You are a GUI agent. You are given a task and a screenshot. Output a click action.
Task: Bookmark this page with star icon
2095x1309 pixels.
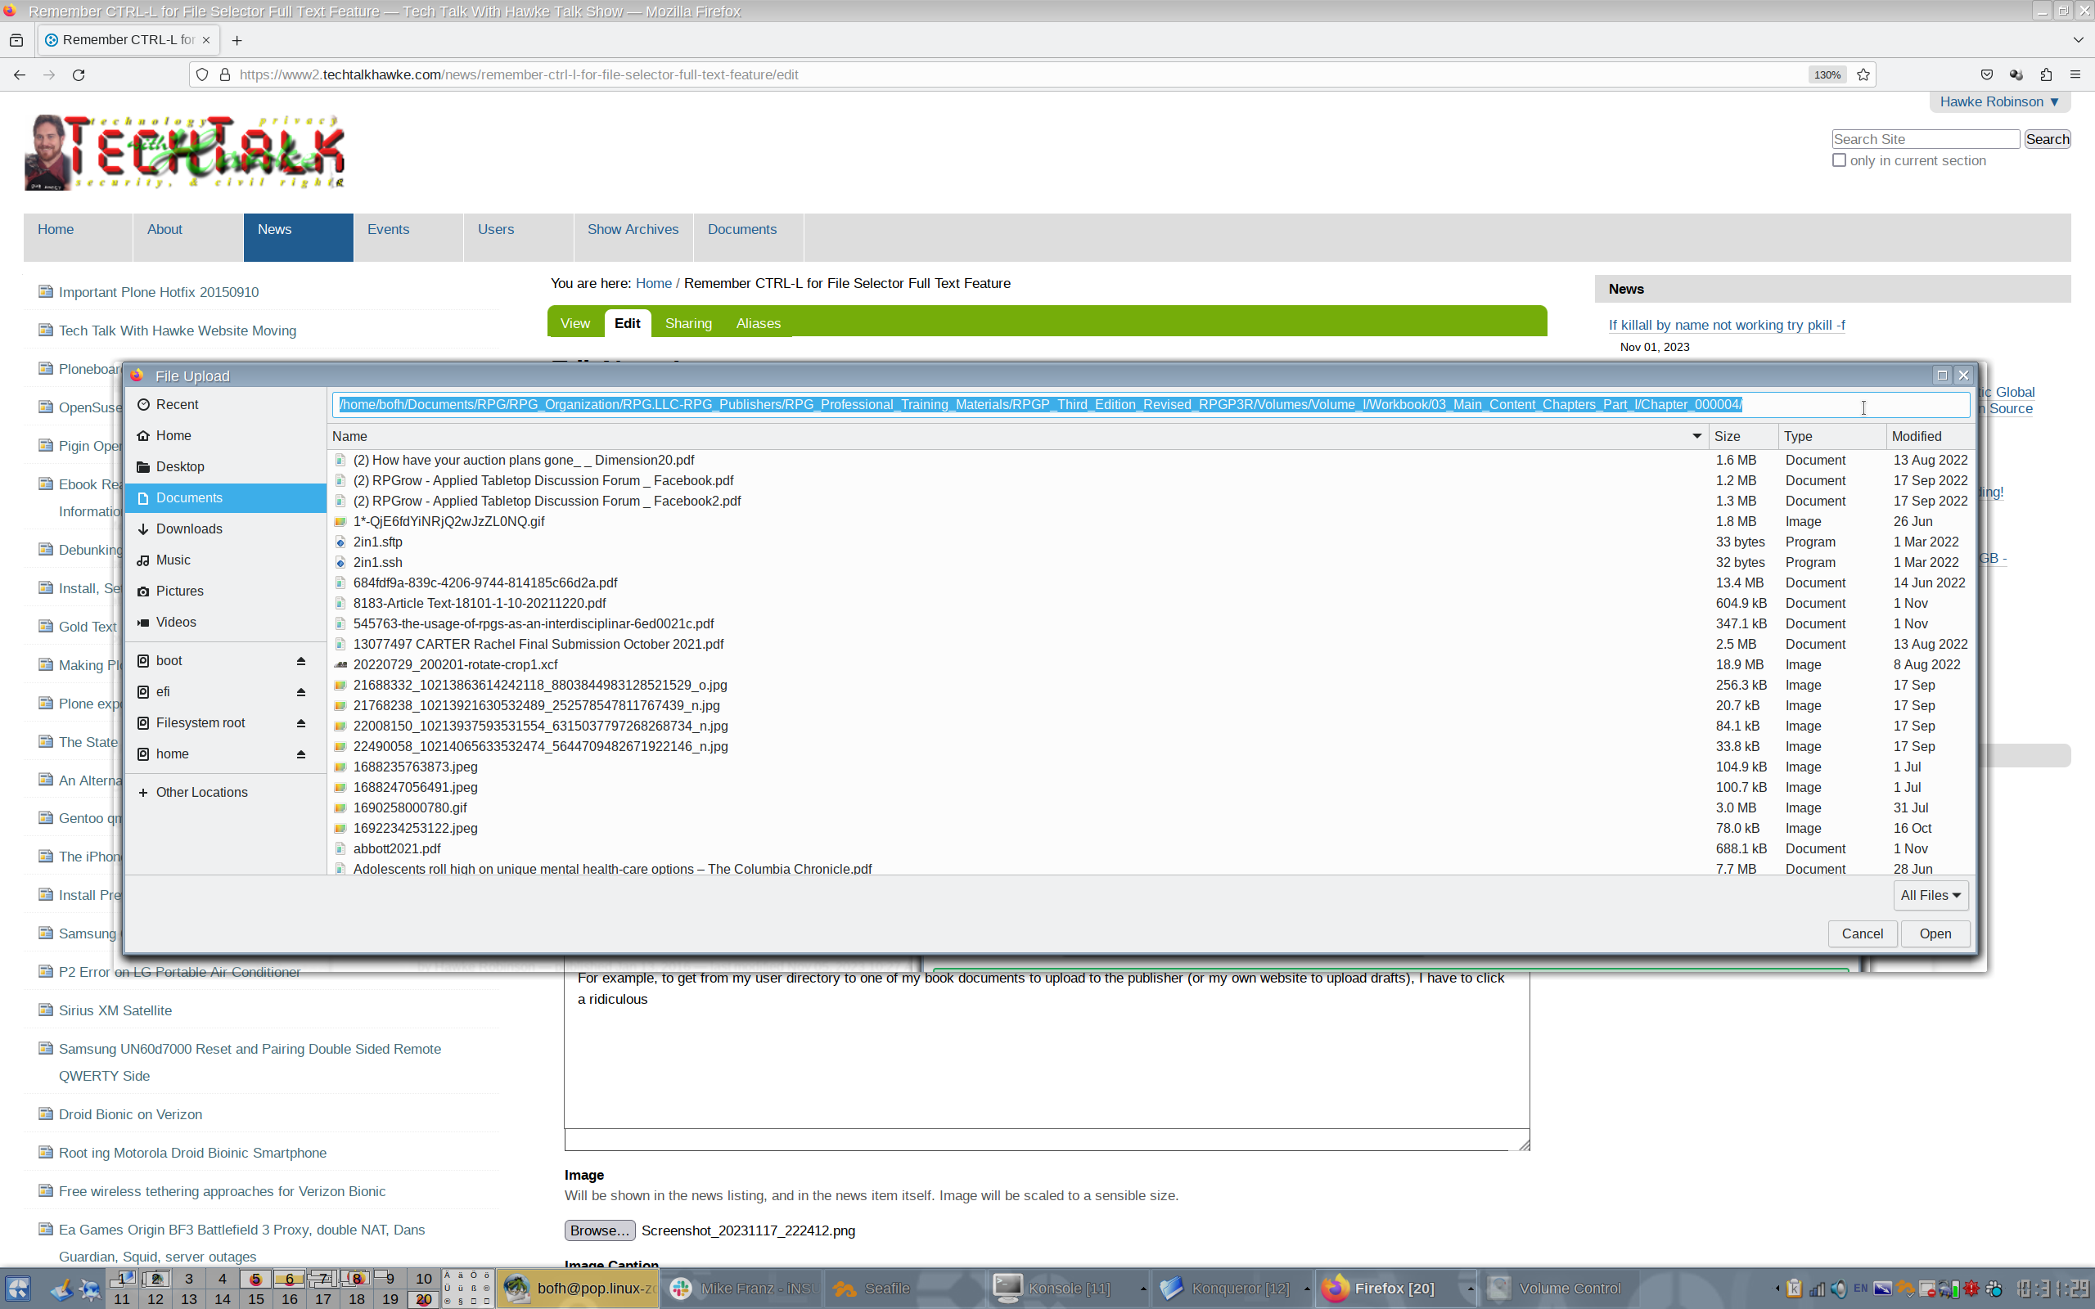point(1863,74)
